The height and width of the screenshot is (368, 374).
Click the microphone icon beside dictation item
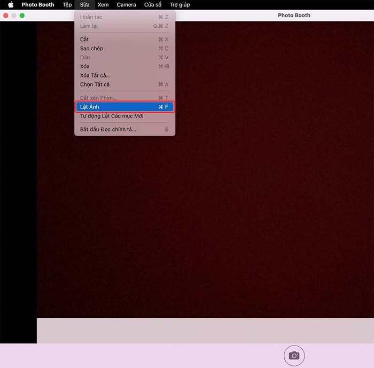coord(167,129)
